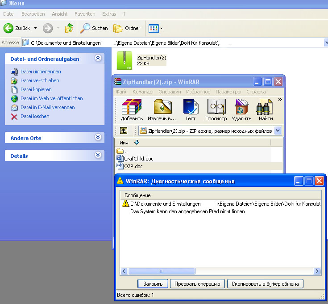Open WinRAR Избранное menu

point(198,92)
